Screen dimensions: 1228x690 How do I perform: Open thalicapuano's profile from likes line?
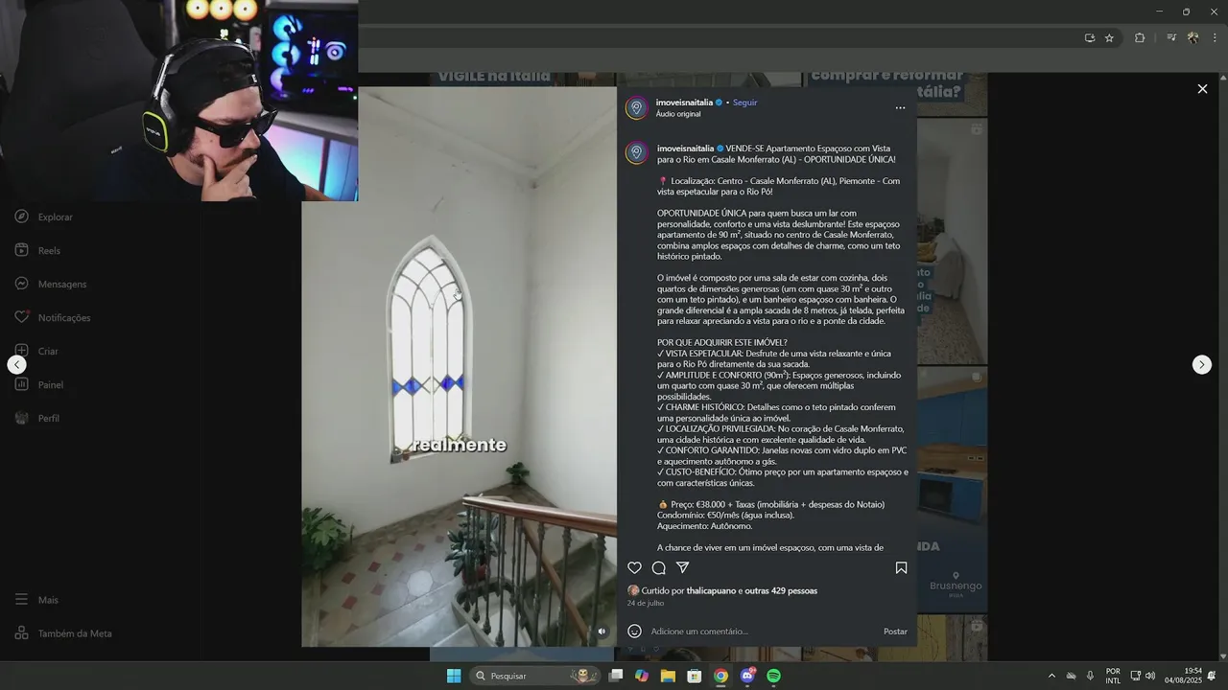pyautogui.click(x=711, y=590)
